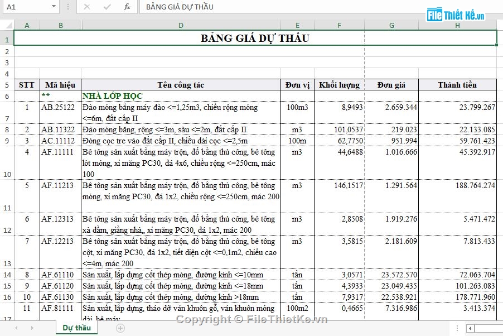Select the cell AF.61130
The image size is (503, 336).
61,297
